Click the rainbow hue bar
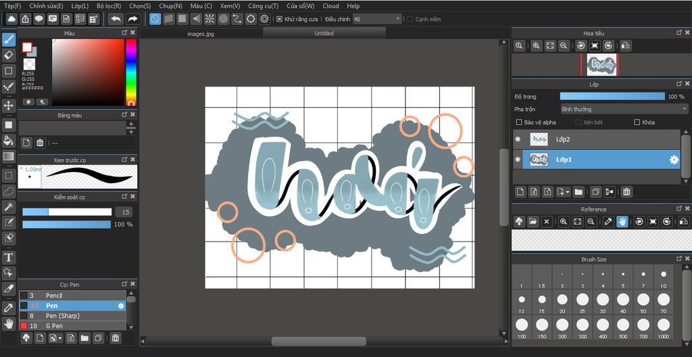The width and height of the screenshot is (692, 357). pos(131,72)
